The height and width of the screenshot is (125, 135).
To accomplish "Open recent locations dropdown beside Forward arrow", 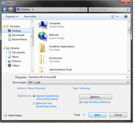I will tap(15, 10).
